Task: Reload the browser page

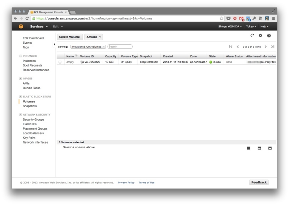Action: [27, 18]
